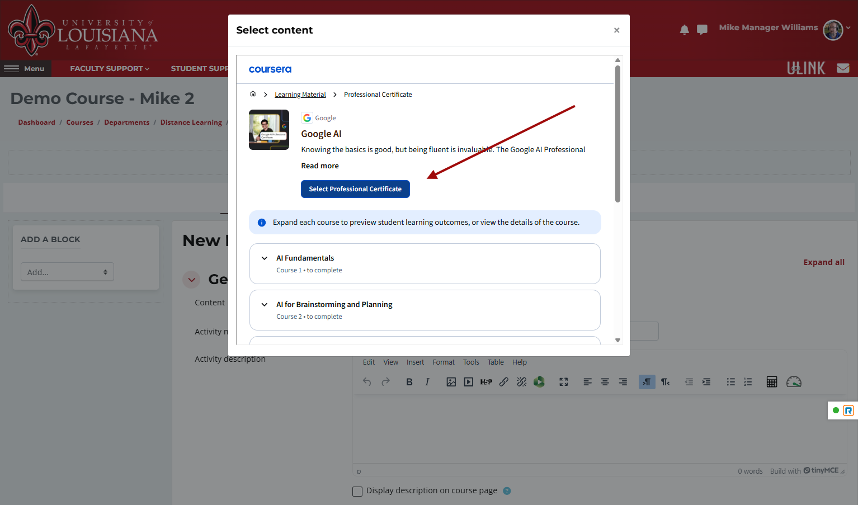
Task: Select the Align right icon
Action: (x=623, y=382)
